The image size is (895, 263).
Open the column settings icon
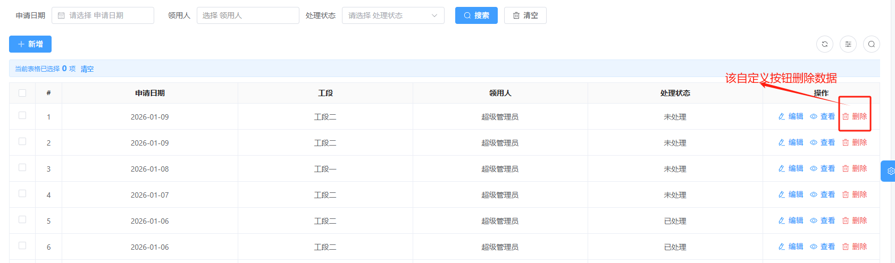coord(848,44)
